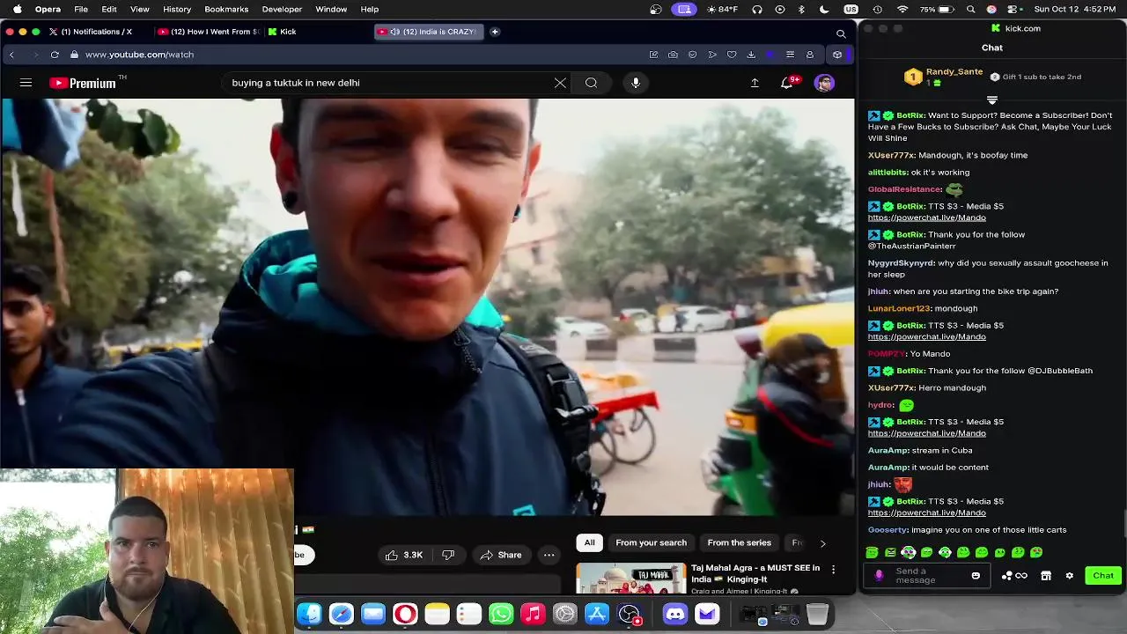Open powerchat.live/Mando link after NygyrdSkynyrd message
Viewport: 1127px width, 634px height.
[926, 336]
